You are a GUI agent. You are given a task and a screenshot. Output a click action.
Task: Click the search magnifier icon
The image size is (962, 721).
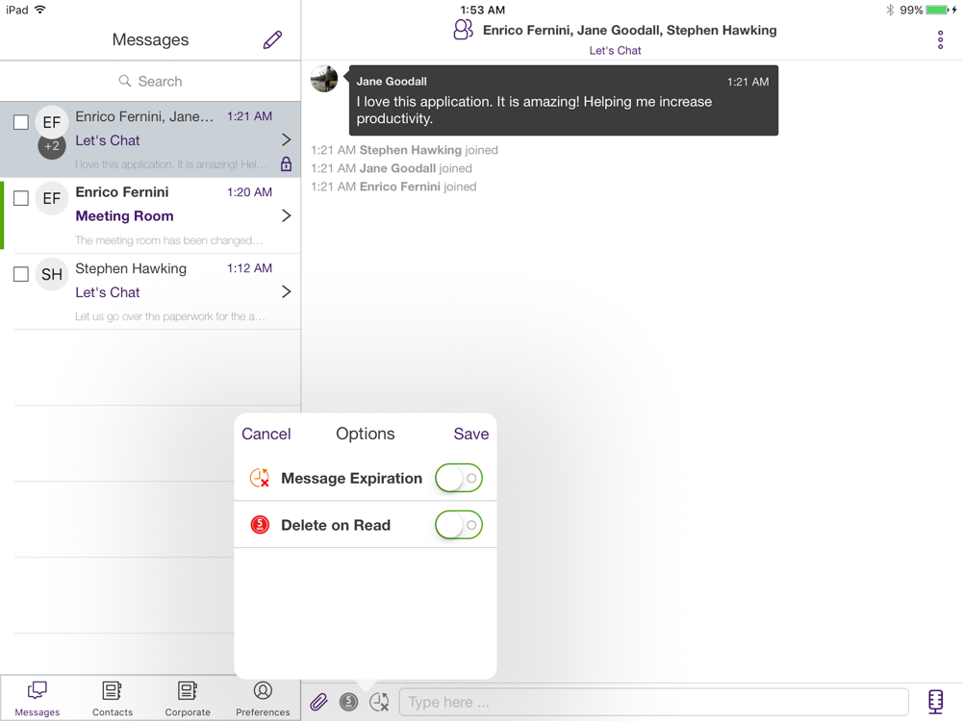(124, 81)
